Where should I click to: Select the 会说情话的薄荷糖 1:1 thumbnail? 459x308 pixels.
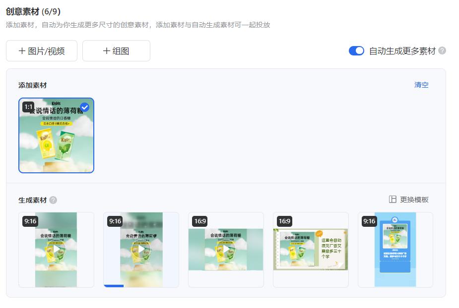56,135
